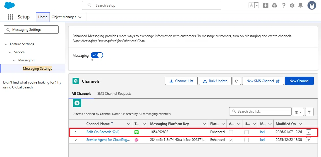Open the App Launcher grid icon
321x157 pixels.
pyautogui.click(x=10, y=17)
